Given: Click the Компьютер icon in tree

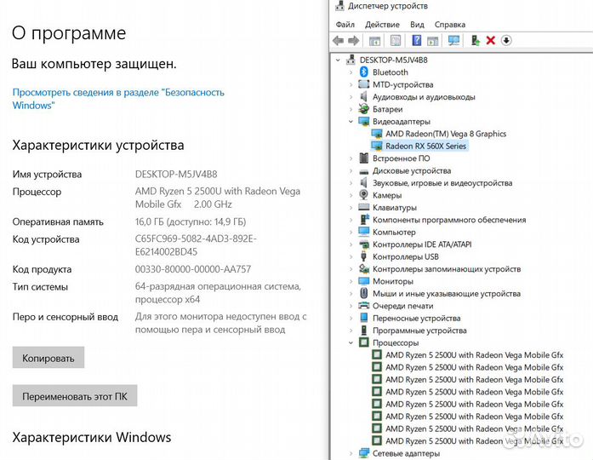Looking at the screenshot, I should 364,232.
